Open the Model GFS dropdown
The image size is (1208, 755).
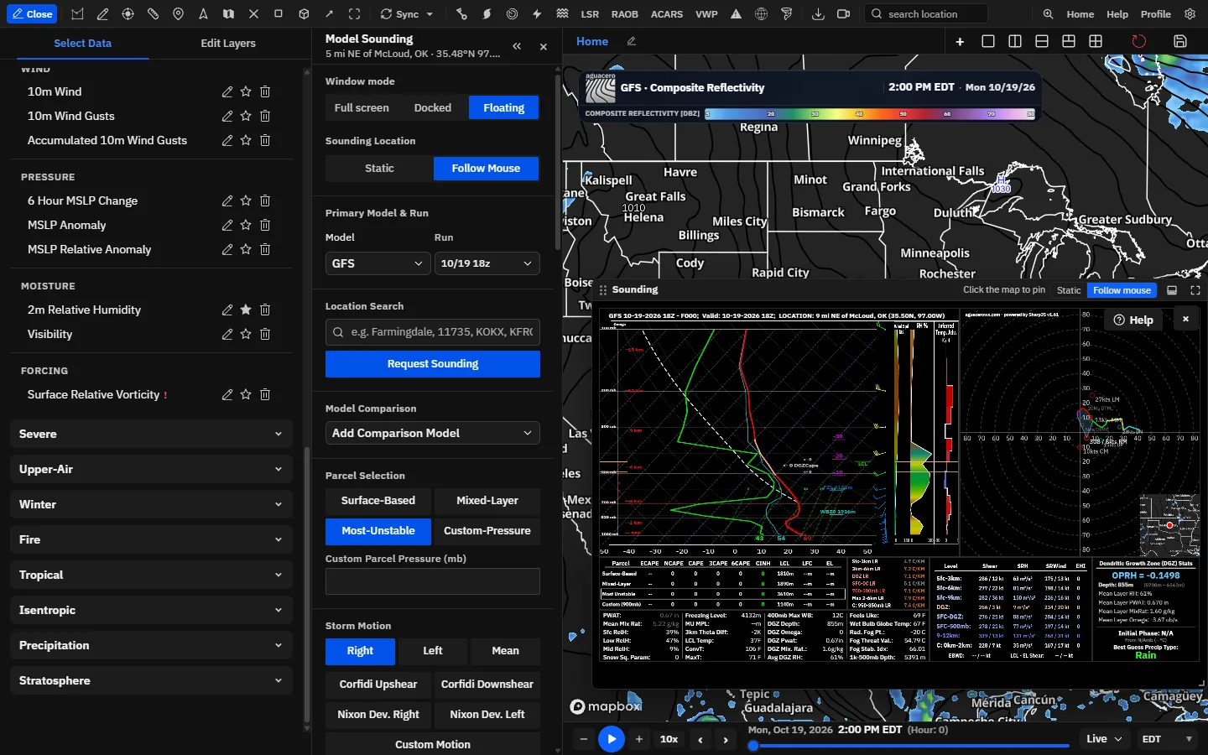pos(378,263)
